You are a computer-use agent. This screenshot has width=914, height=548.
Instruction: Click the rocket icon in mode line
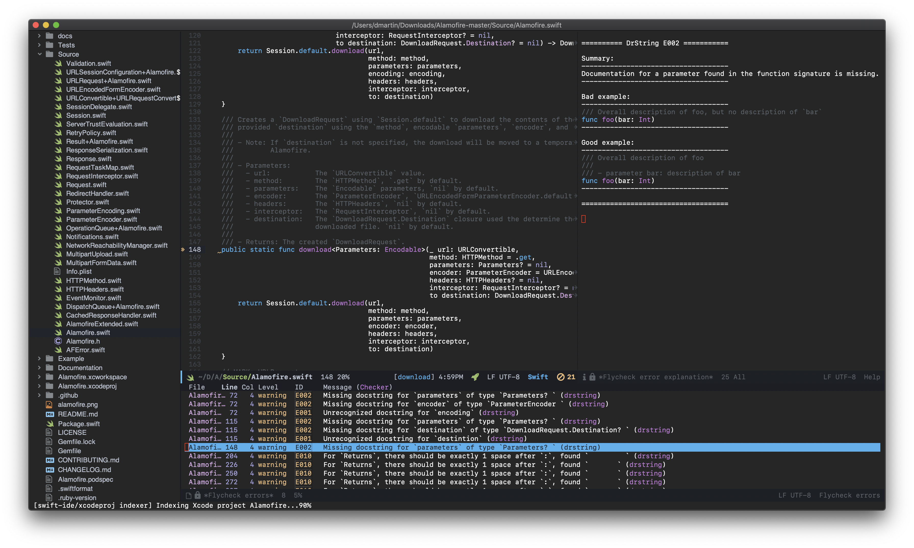pyautogui.click(x=475, y=377)
